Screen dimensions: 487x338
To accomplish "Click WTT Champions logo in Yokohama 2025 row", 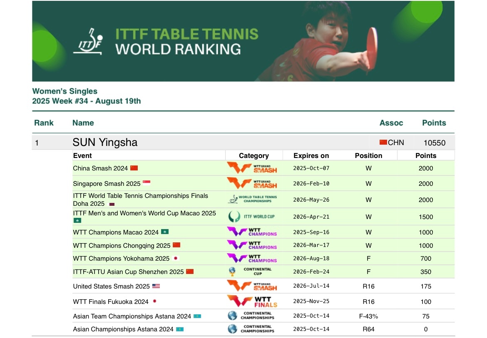I will click(x=252, y=258).
